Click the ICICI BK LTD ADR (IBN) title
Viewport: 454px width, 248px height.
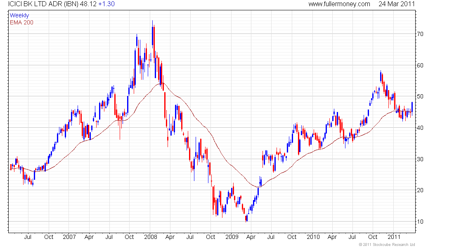click(43, 4)
